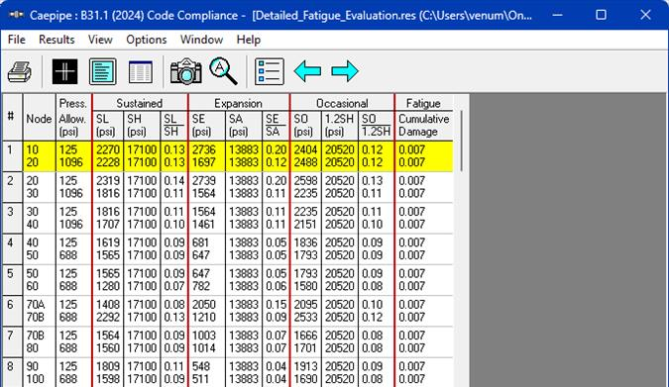Click the SL (psi) column header
This screenshot has height=387, width=669.
pyautogui.click(x=107, y=126)
